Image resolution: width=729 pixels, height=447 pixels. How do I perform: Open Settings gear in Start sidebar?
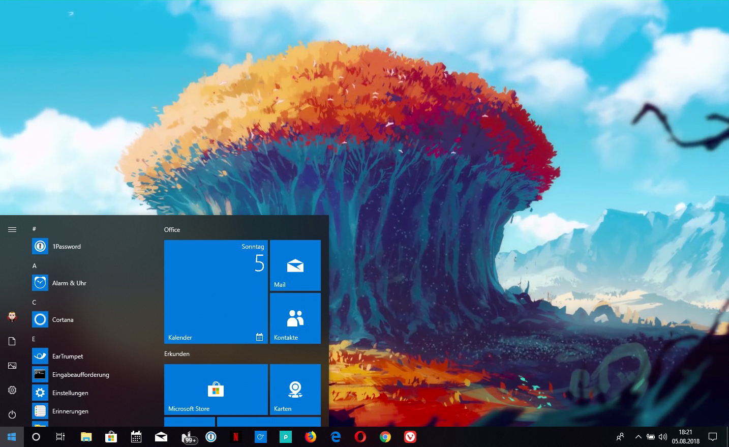pos(12,390)
